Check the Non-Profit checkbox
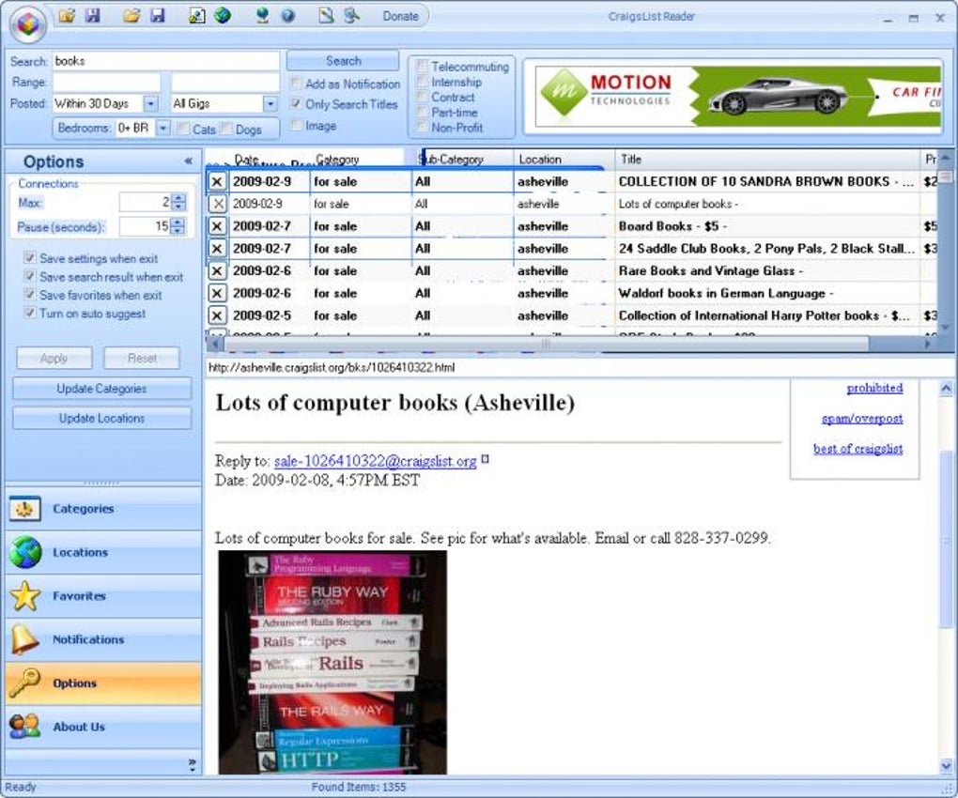Image resolution: width=958 pixels, height=798 pixels. (x=422, y=127)
